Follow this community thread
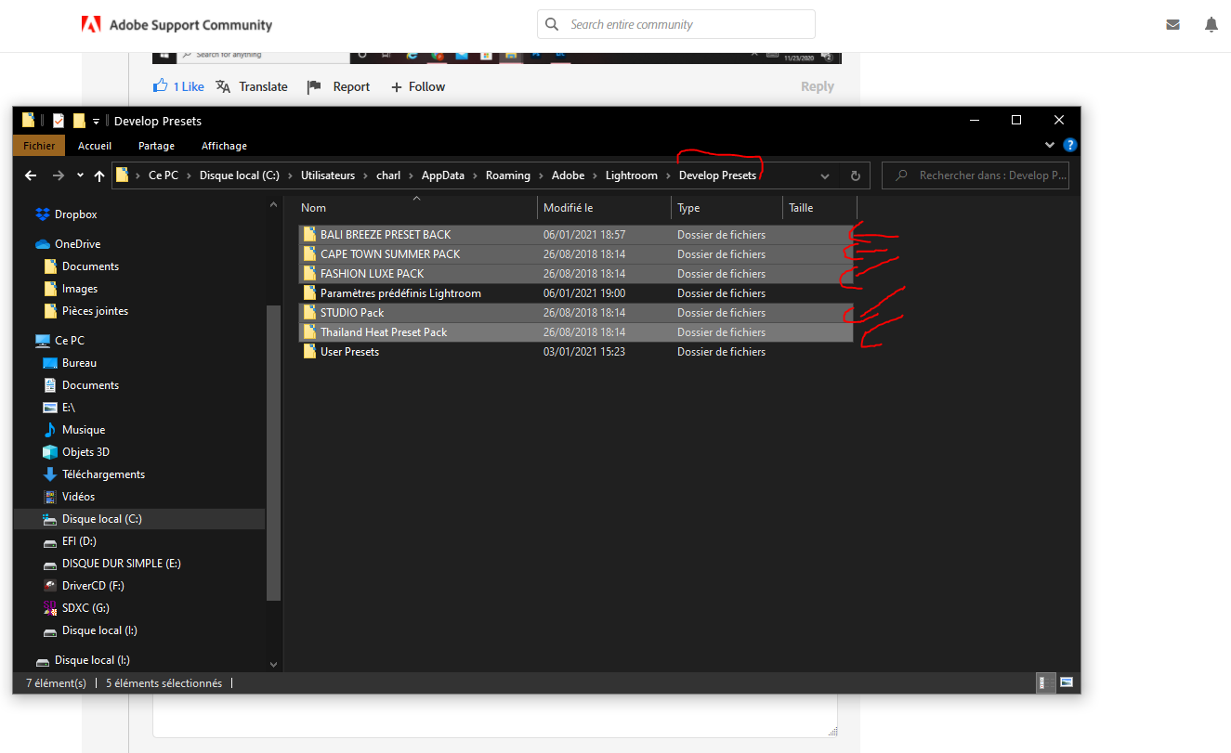The height and width of the screenshot is (753, 1231). (417, 85)
